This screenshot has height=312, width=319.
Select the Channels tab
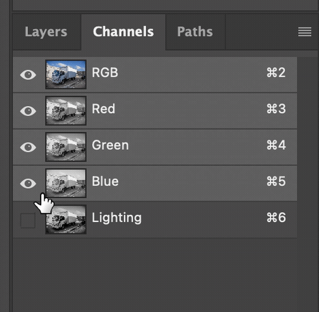[x=124, y=31]
